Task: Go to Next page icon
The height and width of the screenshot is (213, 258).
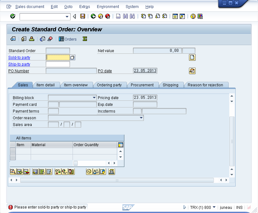Action: [x=158, y=16]
